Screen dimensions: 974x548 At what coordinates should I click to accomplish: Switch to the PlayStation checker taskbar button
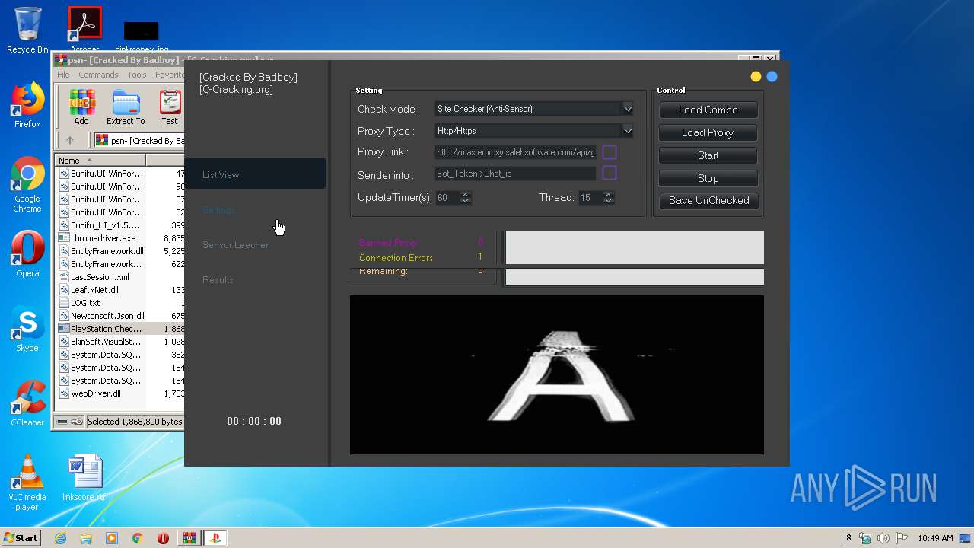click(215, 538)
